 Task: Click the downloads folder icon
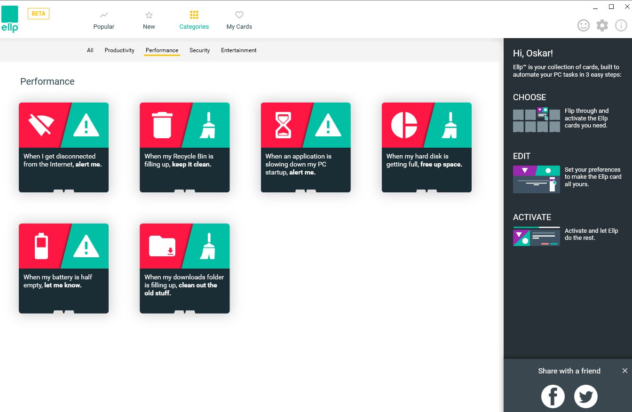pyautogui.click(x=162, y=246)
